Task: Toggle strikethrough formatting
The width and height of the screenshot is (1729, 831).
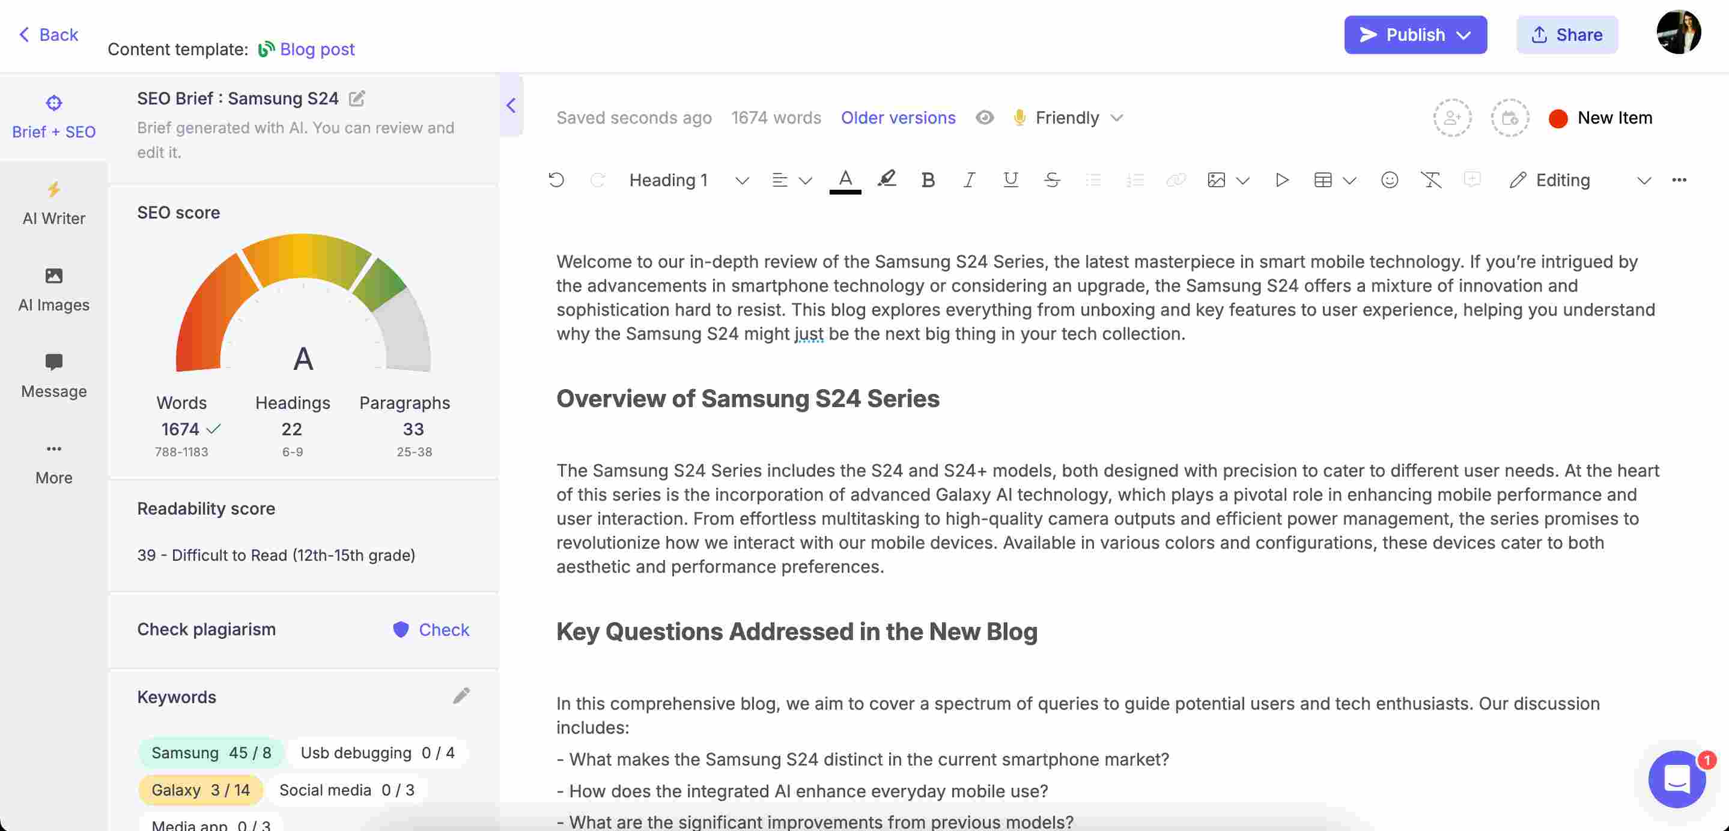Action: [1052, 180]
